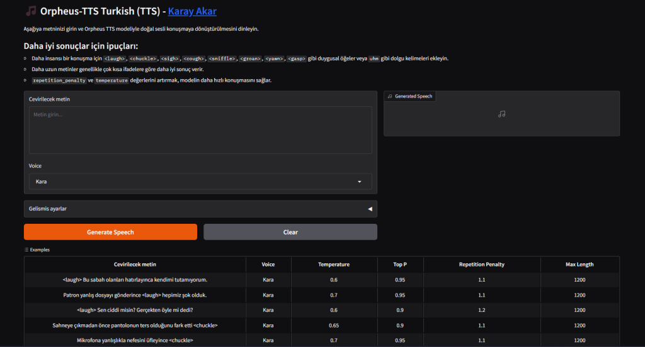This screenshot has width=645, height=347.
Task: Click into the Cevirilecek metin text box
Action: (x=200, y=129)
